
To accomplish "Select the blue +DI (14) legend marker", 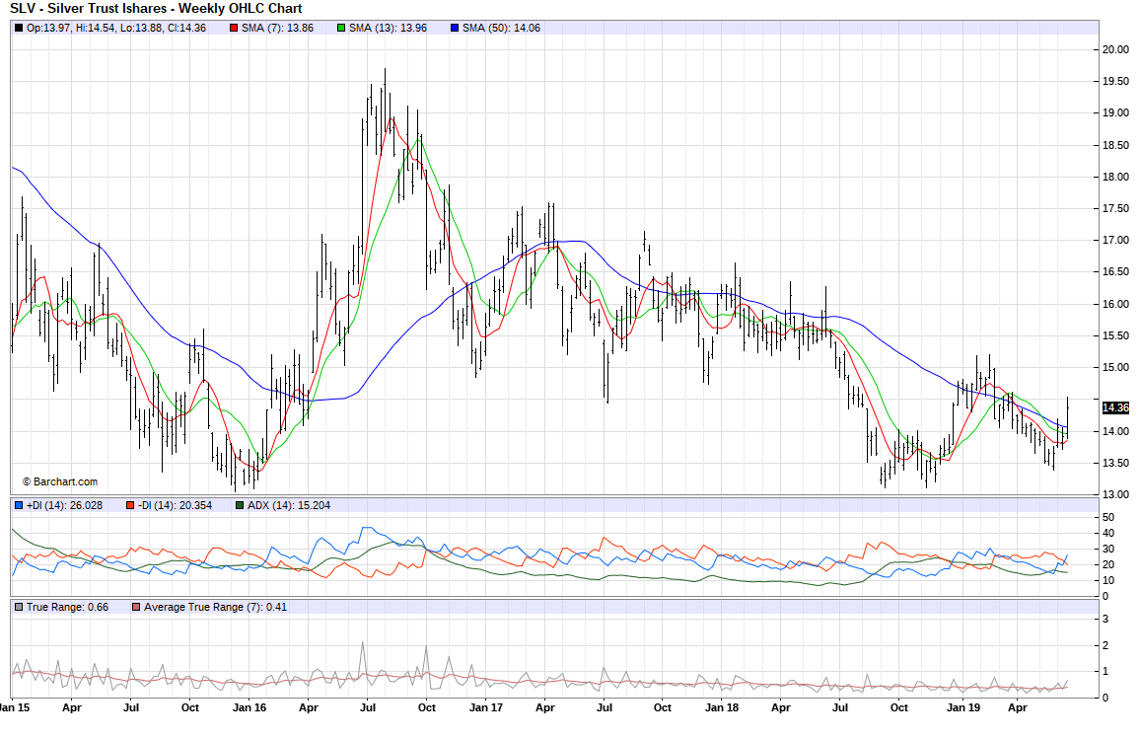I will click(x=19, y=505).
